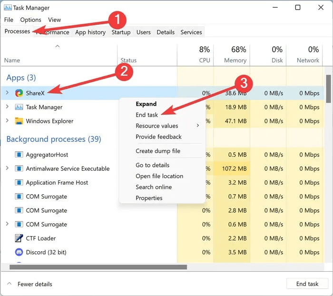Click the ShareX app icon
Image resolution: width=333 pixels, height=296 pixels.
(19, 93)
